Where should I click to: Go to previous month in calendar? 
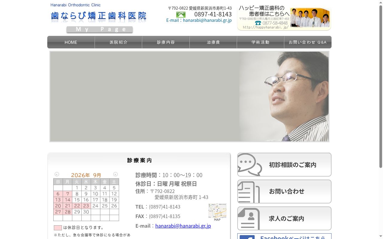point(57,174)
